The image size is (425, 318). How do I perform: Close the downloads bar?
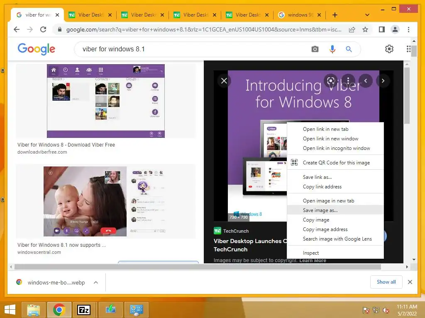[x=410, y=282]
